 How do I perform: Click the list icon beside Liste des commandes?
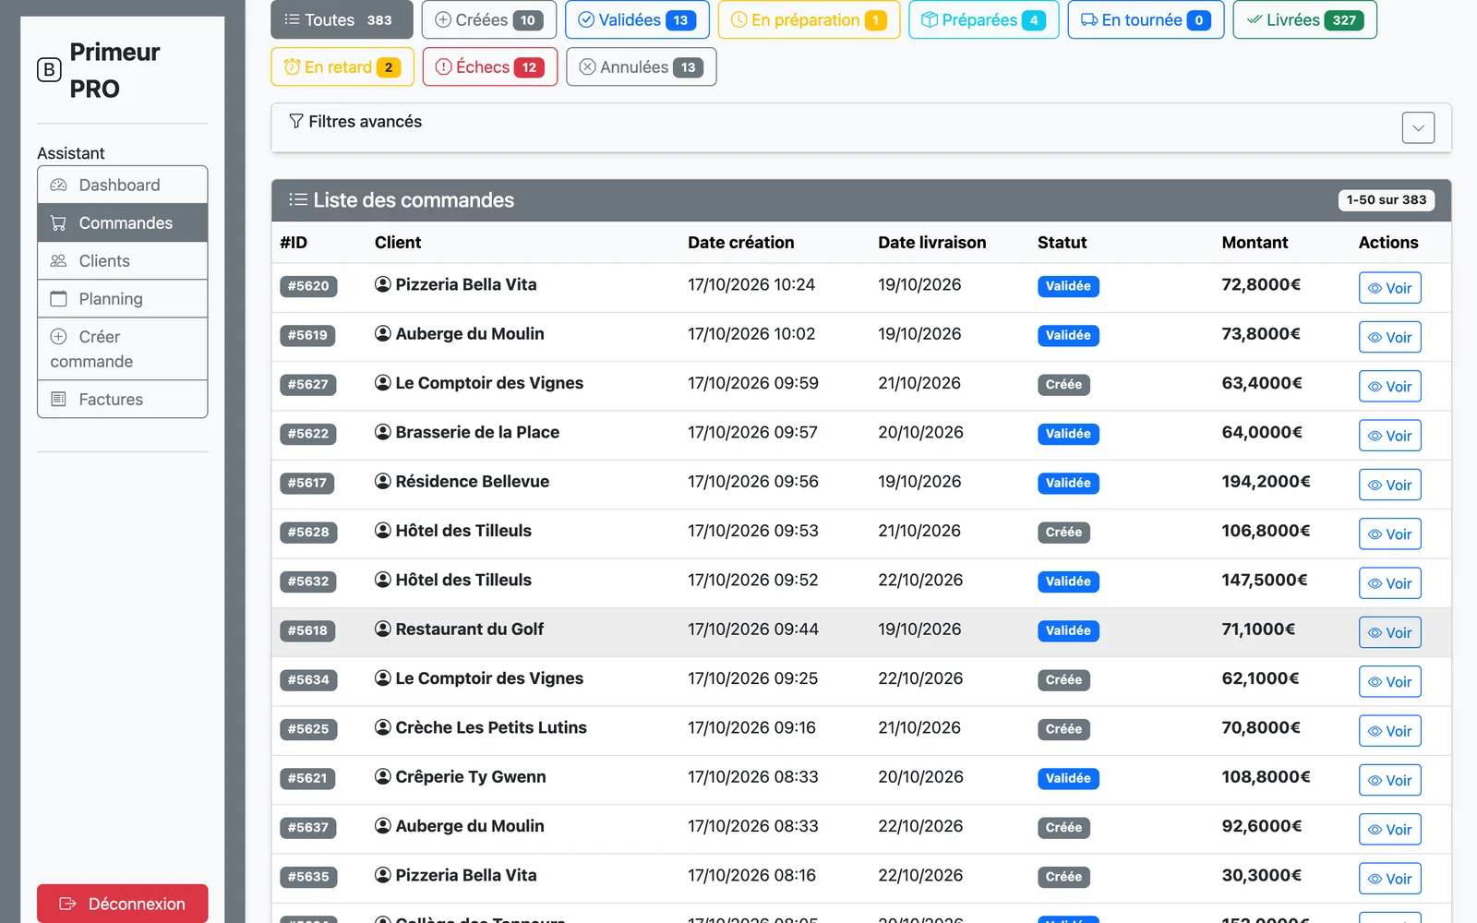[297, 199]
